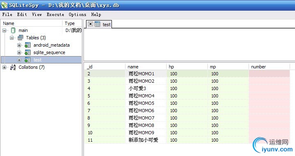Sort by the name column header
This screenshot has height=156, width=295.
[x=146, y=67]
